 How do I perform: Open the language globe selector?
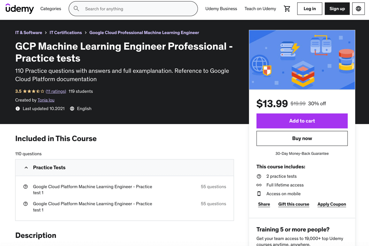click(x=358, y=9)
